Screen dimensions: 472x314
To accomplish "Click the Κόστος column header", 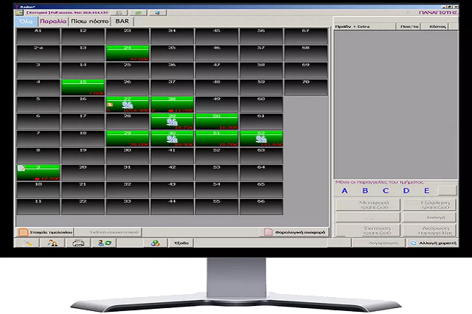I will (x=434, y=25).
